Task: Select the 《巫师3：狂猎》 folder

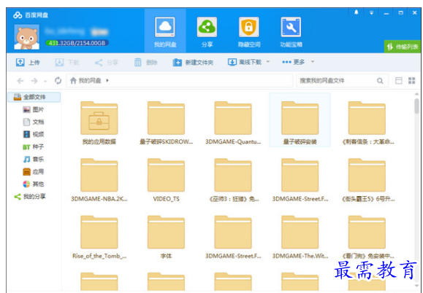Action: 233,180
